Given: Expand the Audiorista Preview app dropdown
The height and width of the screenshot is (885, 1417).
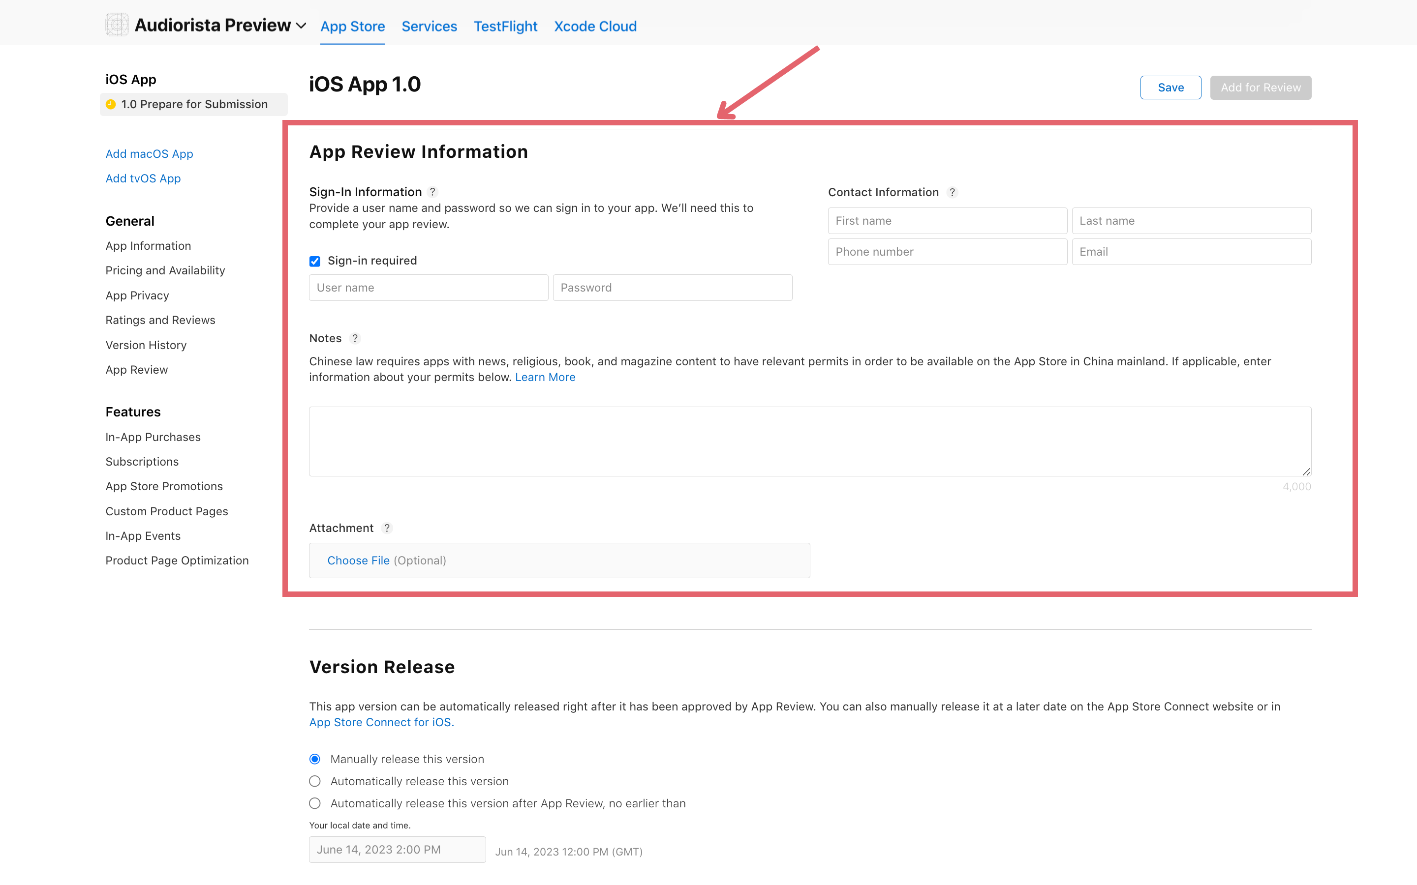Looking at the screenshot, I should click(301, 26).
